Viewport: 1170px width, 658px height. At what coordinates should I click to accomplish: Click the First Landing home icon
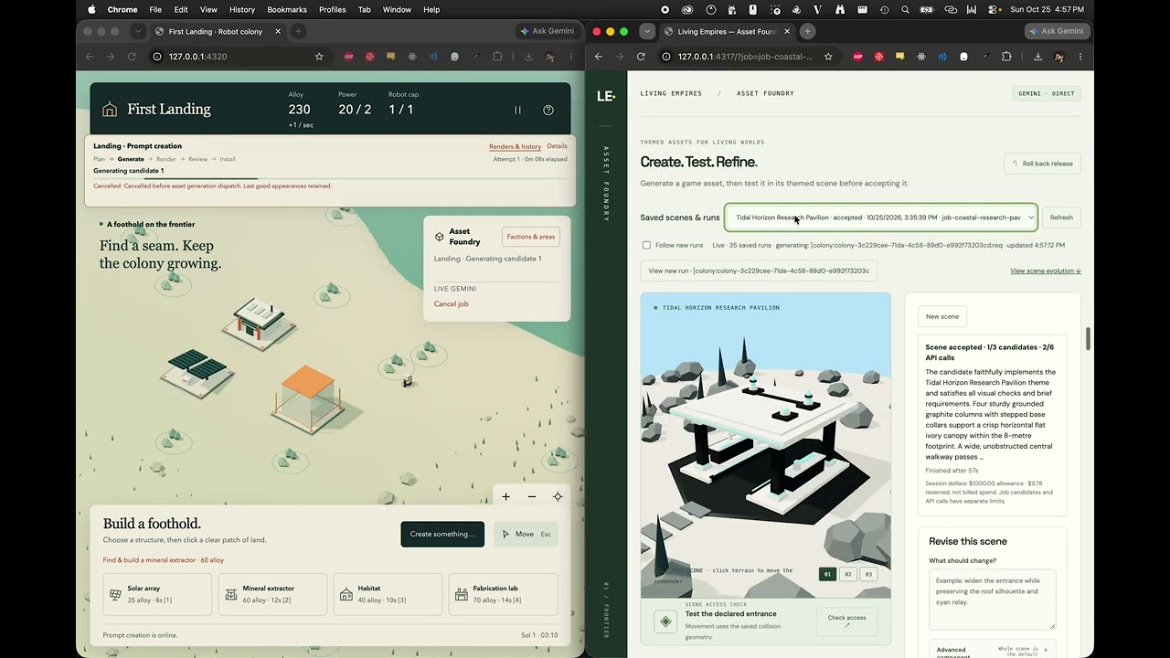[x=110, y=110]
